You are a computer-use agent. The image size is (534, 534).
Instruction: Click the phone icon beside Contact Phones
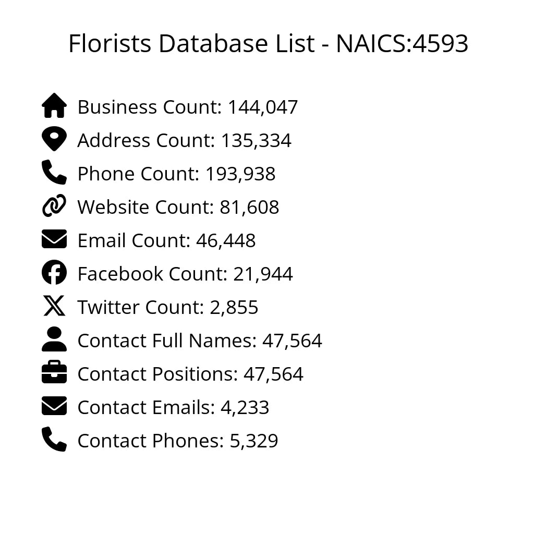tap(54, 440)
